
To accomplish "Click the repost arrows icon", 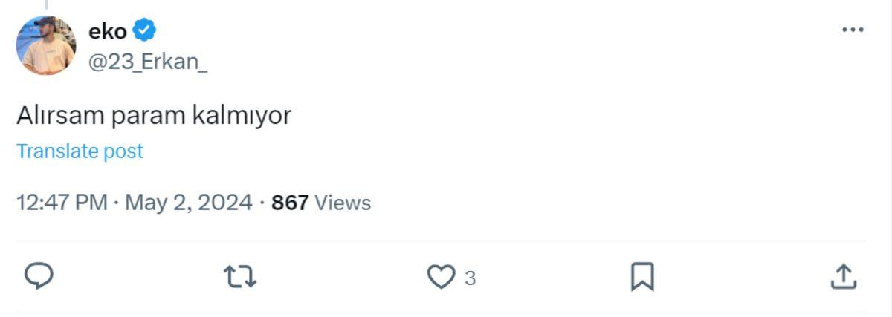I will click(240, 277).
